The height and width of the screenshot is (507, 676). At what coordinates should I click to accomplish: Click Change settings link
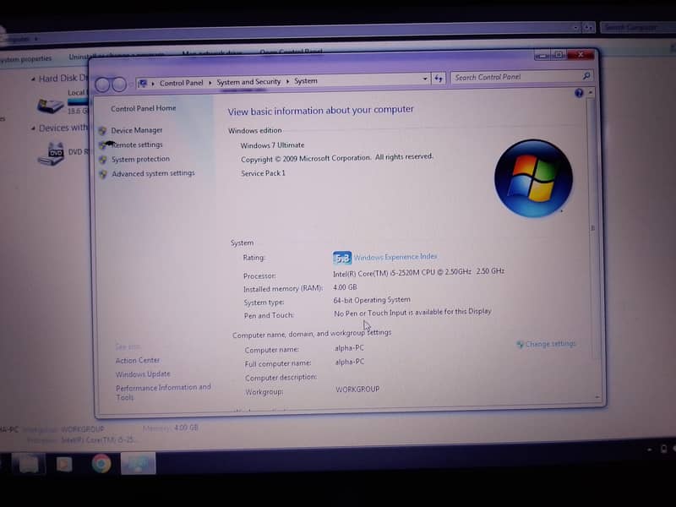[x=551, y=344]
